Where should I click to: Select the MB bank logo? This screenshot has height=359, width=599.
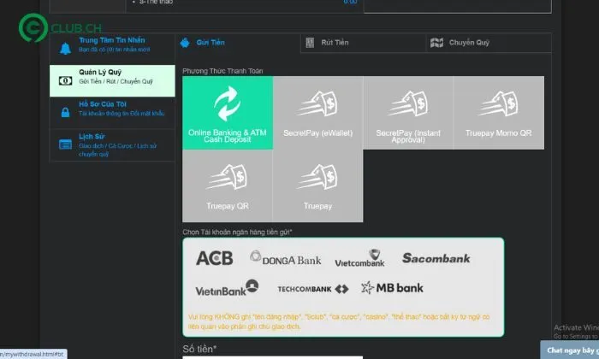click(392, 288)
